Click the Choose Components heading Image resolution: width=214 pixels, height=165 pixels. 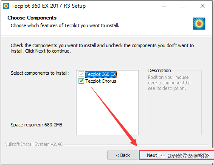pos(32,18)
